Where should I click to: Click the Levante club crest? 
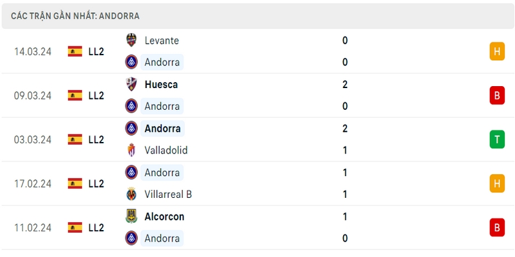click(131, 40)
